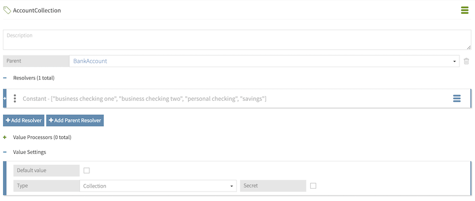Click the Add Resolver button
This screenshot has width=475, height=201.
pos(24,121)
